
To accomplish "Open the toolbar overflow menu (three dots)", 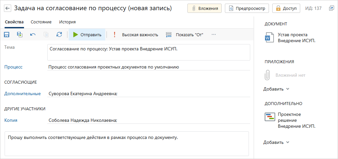I will point(214,35).
